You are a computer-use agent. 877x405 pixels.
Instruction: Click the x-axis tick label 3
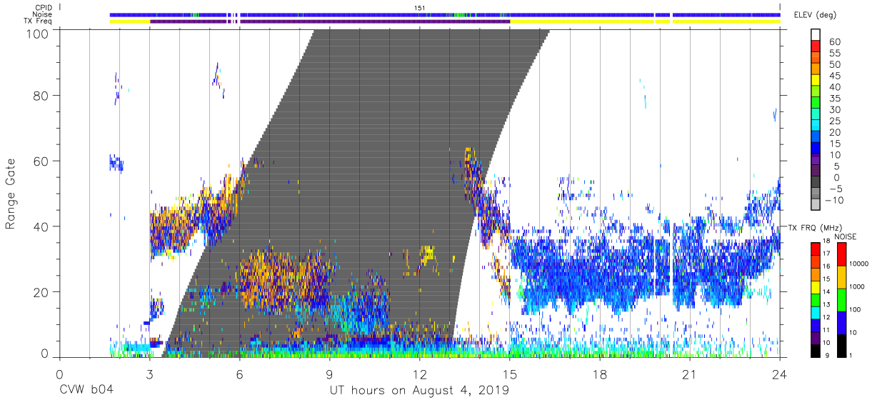tap(149, 374)
